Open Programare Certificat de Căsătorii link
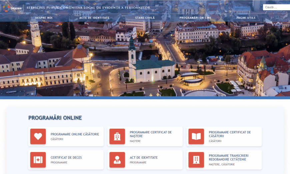 tap(230, 134)
